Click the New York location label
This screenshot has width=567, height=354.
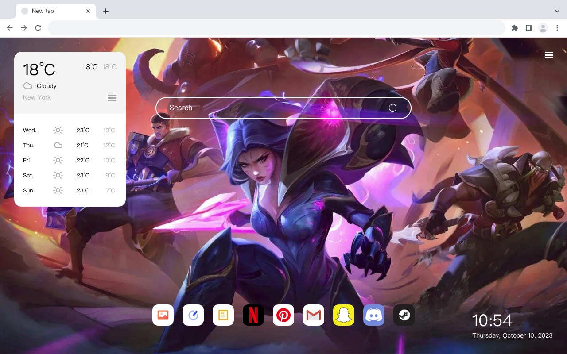37,97
